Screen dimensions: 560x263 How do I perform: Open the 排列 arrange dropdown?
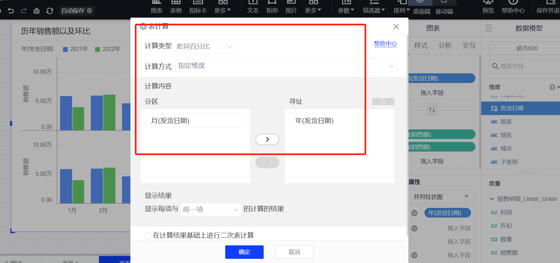[x=402, y=7]
